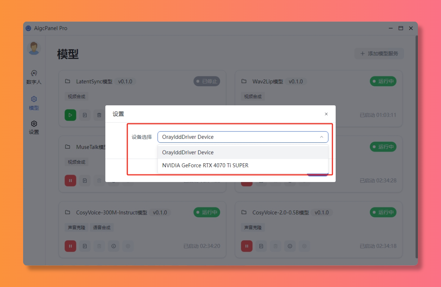Open 设置 in the left sidebar

(34, 127)
